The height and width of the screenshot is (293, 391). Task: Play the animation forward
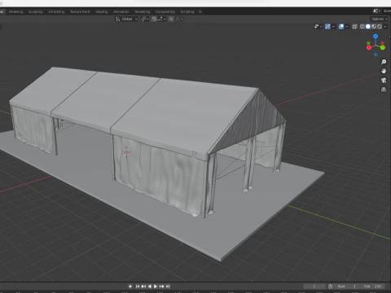coord(156,286)
